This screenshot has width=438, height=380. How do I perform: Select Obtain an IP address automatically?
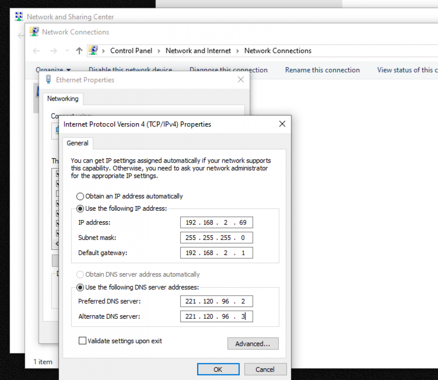coord(80,196)
